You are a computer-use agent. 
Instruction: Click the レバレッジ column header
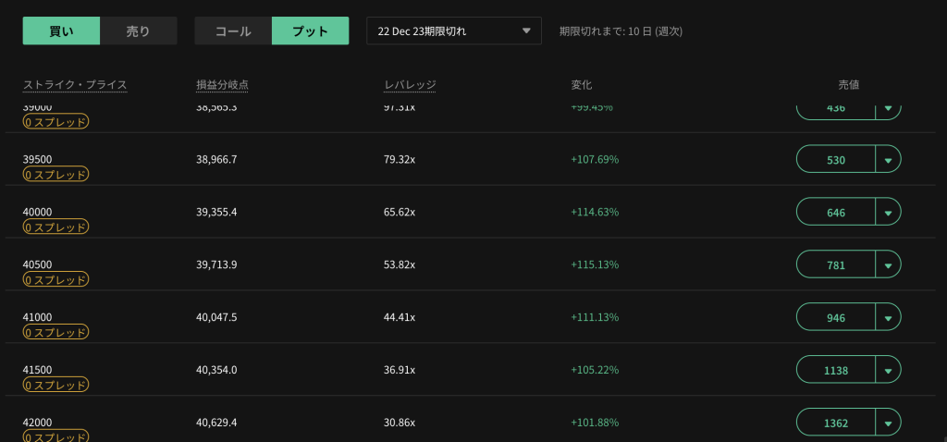pyautogui.click(x=410, y=85)
